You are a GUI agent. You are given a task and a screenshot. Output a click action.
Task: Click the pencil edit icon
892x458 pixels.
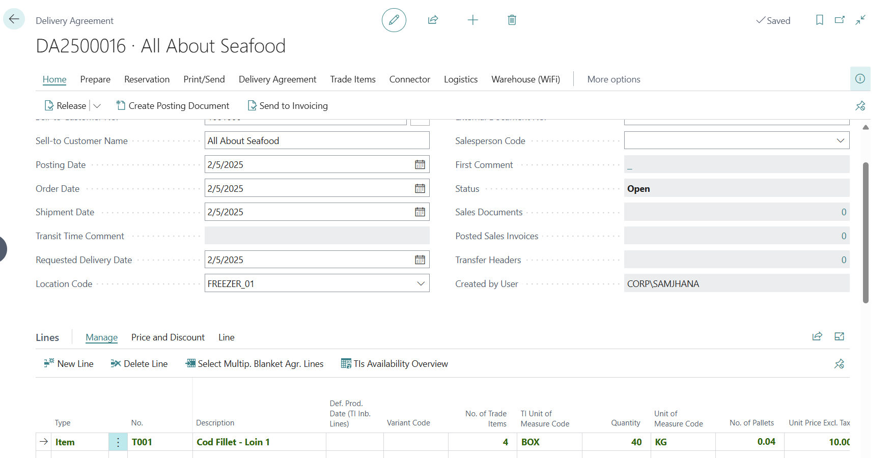coord(394,20)
